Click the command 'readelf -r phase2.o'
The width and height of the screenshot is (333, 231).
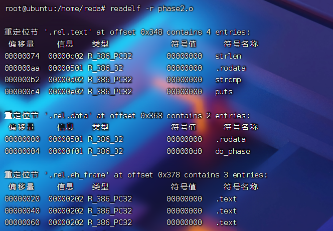(x=152, y=9)
